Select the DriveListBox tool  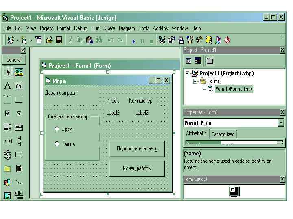click(19, 155)
